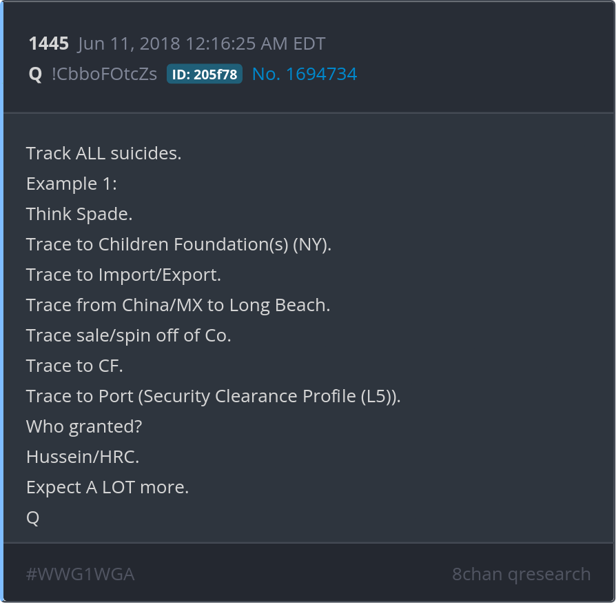Click the tripcode !CbboFOtcZs
616x603 pixels.
[104, 74]
